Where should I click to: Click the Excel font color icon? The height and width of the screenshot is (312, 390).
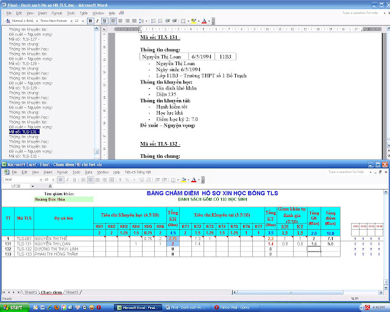point(193,180)
